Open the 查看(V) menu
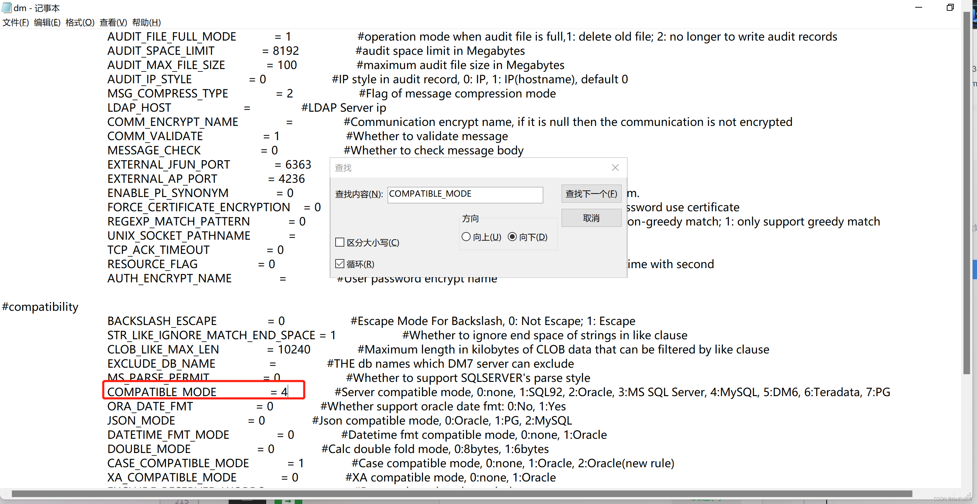 113,22
